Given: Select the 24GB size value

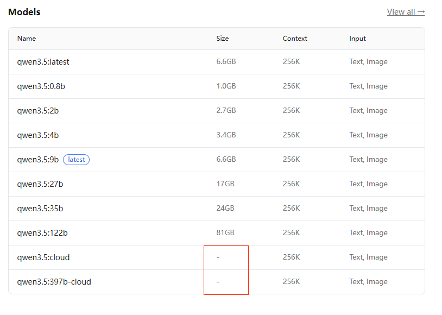Looking at the screenshot, I should tap(225, 208).
